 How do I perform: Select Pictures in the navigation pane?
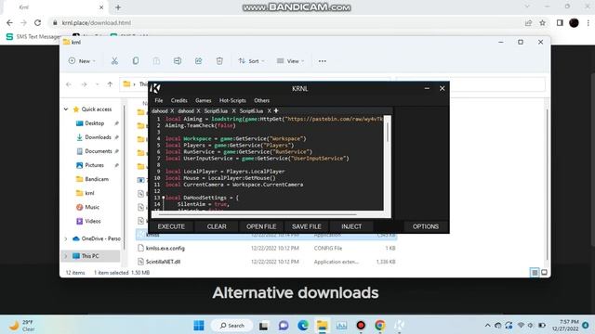(x=94, y=165)
